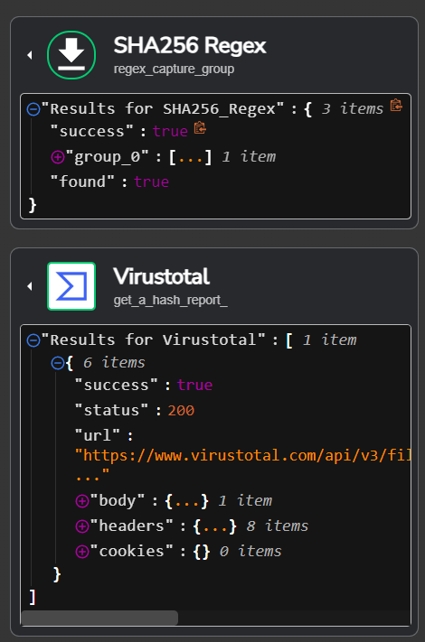Viewport: 425px width, 642px height.
Task: Click the true value next to "found"
Action: pos(152,181)
